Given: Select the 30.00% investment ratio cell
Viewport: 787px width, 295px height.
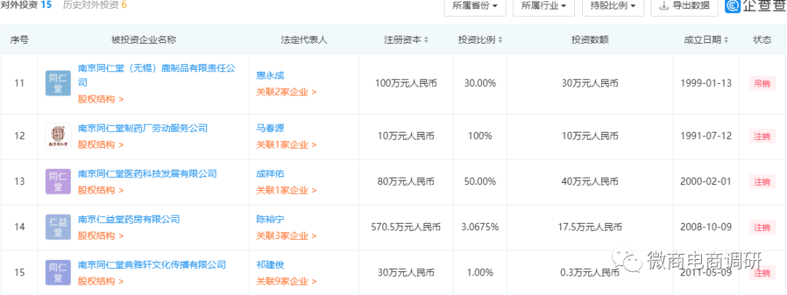Looking at the screenshot, I should pyautogui.click(x=479, y=83).
